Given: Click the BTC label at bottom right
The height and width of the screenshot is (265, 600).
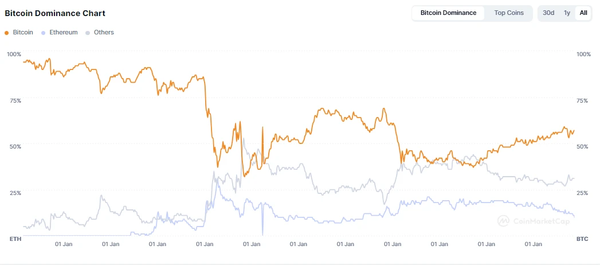Looking at the screenshot, I should coord(582,239).
